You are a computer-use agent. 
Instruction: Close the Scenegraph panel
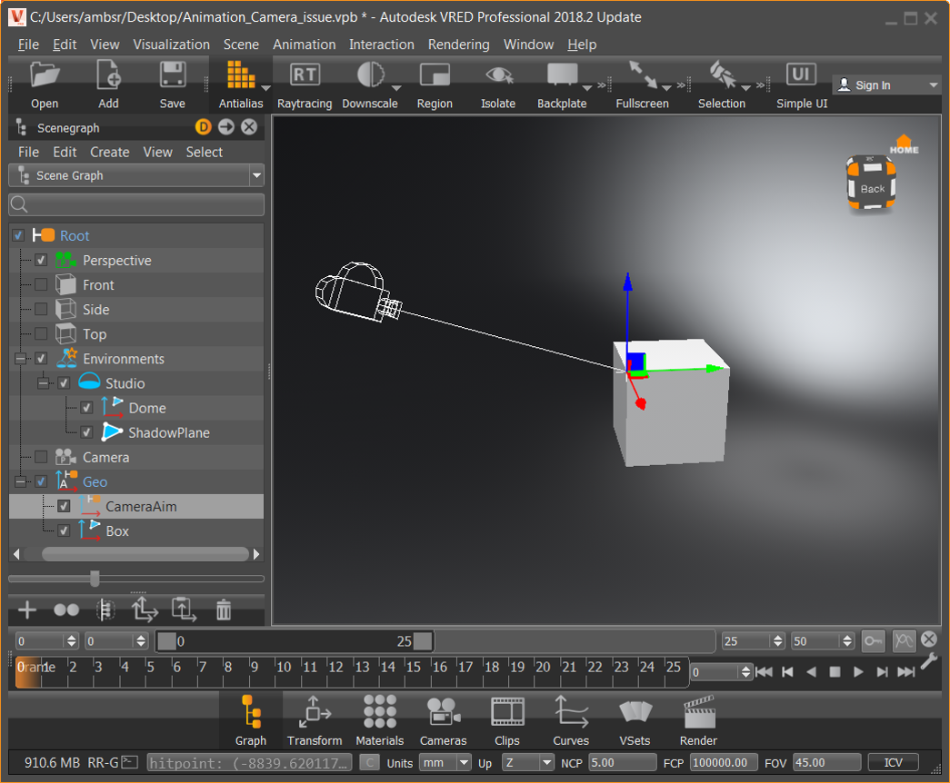[249, 126]
